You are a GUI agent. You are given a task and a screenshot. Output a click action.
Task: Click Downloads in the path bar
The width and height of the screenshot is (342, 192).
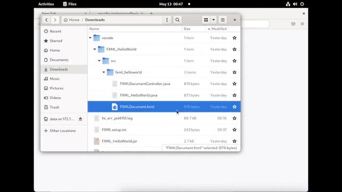95,20
